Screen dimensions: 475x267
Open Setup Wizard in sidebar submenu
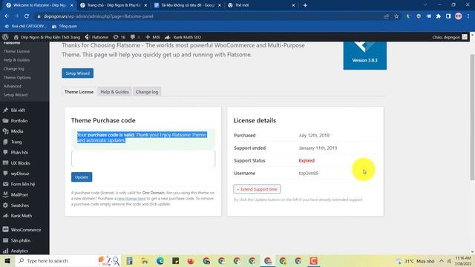(x=16, y=95)
